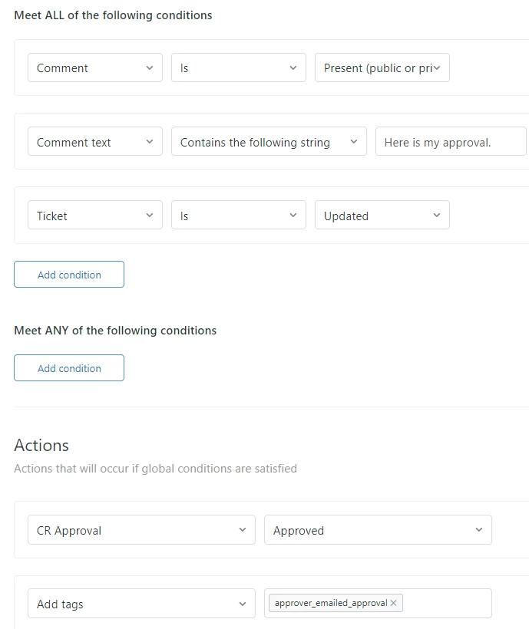The image size is (529, 629).
Task: Open the Comment text field dropdown
Action: tap(95, 142)
